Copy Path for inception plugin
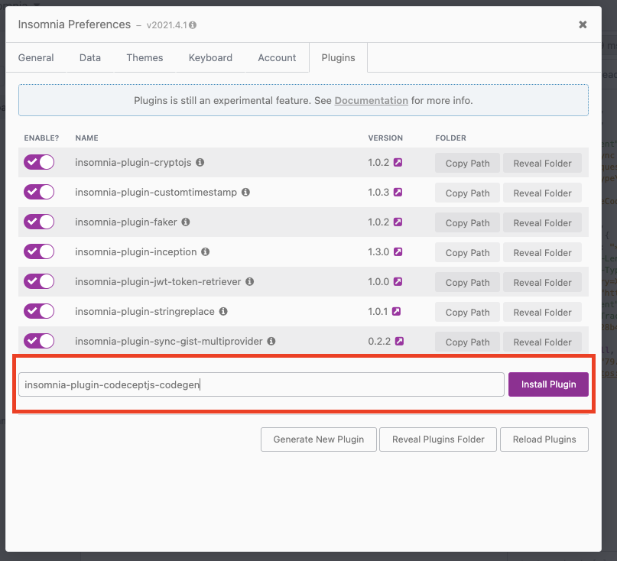 [467, 252]
